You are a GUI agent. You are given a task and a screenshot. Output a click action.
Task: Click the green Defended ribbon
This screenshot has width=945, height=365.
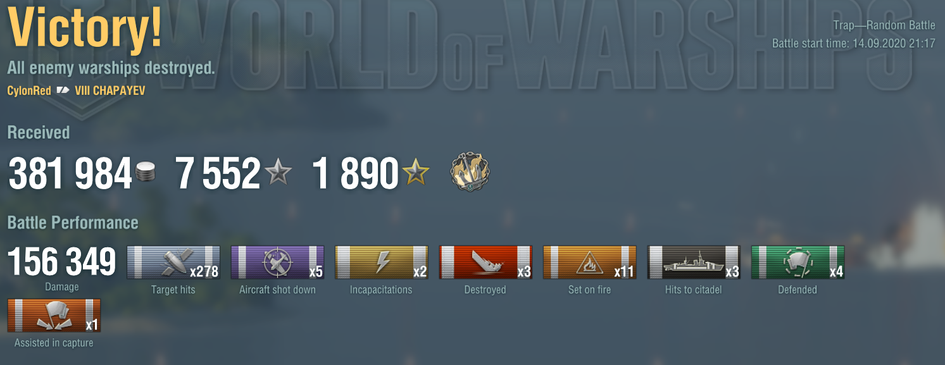[798, 263]
